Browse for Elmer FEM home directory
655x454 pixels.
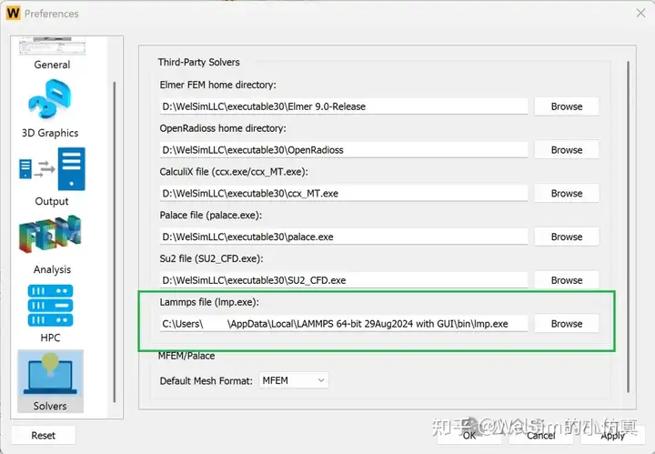click(567, 106)
